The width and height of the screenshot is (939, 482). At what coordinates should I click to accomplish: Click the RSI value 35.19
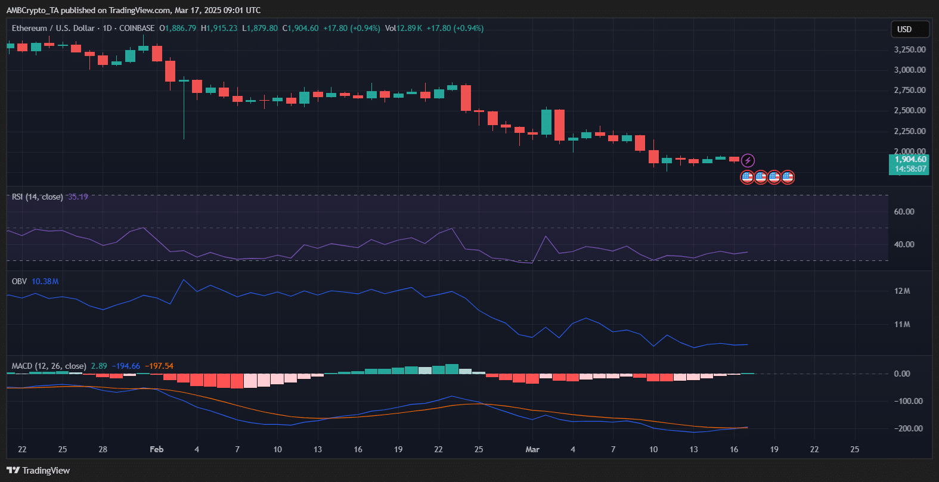point(78,197)
